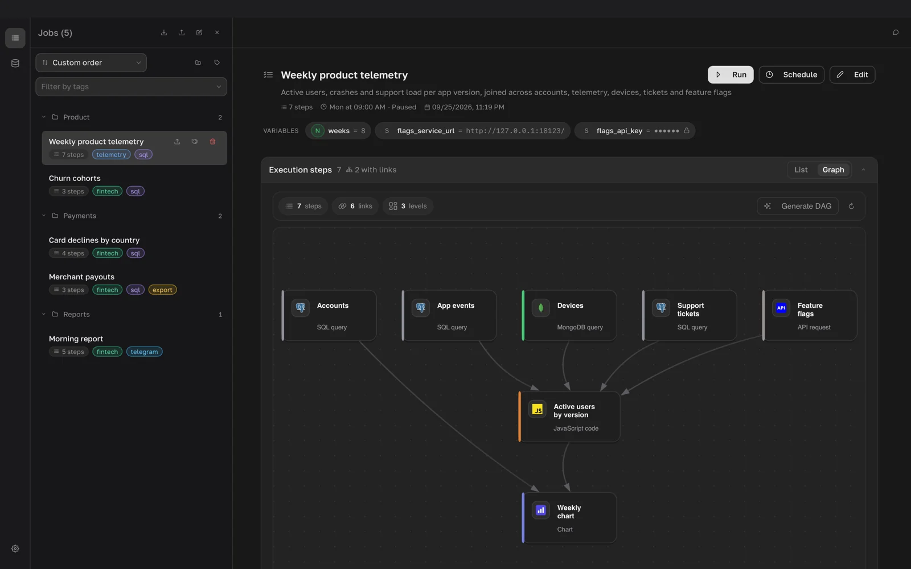
Task: Delete the Weekly product telemetry job
Action: point(212,142)
